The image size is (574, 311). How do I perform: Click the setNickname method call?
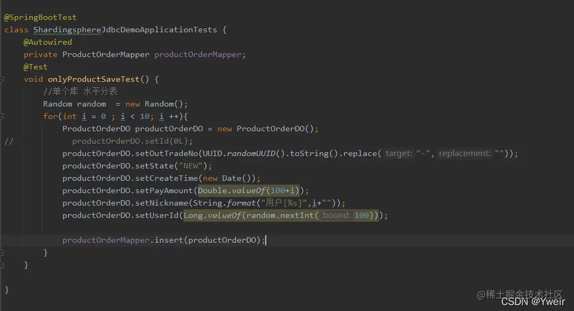[162, 203]
